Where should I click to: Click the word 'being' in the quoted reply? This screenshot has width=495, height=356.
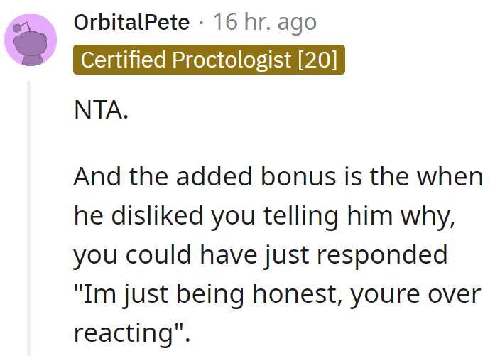coord(210,294)
